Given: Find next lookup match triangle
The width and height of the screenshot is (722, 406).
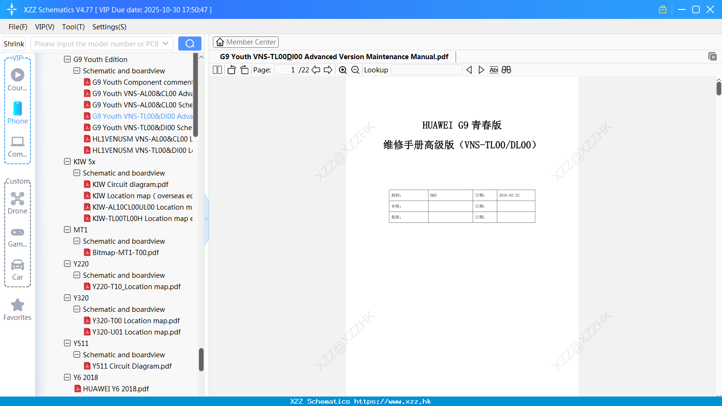Looking at the screenshot, I should tap(481, 70).
